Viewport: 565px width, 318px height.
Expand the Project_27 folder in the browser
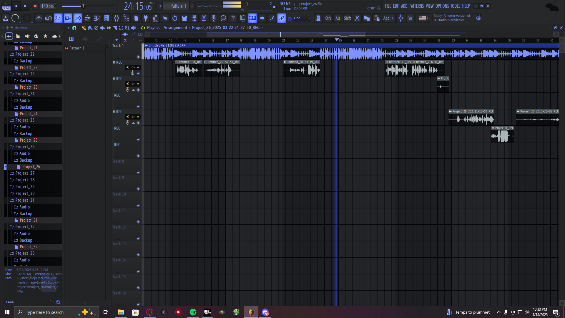point(25,173)
